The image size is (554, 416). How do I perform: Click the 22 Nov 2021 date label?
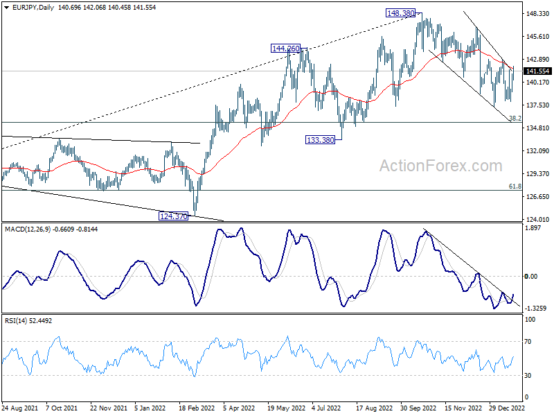[x=109, y=408]
